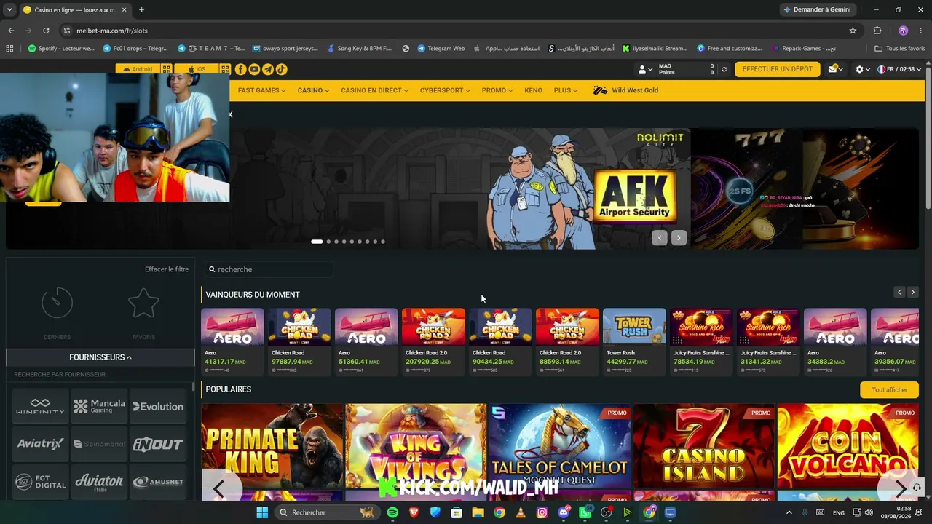Viewport: 932px width, 524px height.
Task: Collapse the Fournisseurs section
Action: coord(100,357)
